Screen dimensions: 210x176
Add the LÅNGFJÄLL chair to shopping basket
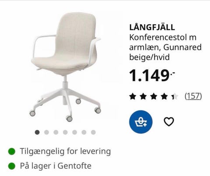click(x=141, y=122)
